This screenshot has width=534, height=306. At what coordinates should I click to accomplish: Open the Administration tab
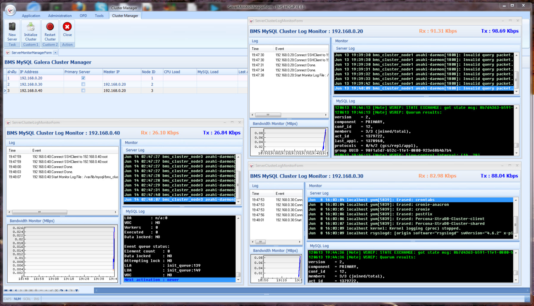[x=60, y=16]
